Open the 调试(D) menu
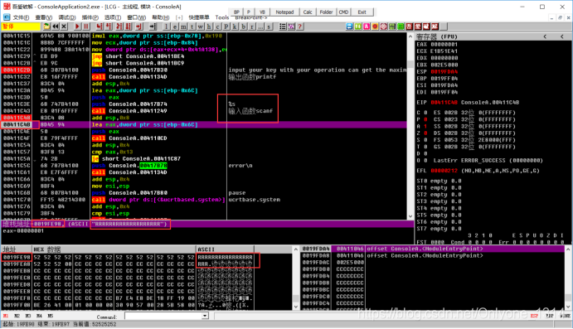 [67, 17]
